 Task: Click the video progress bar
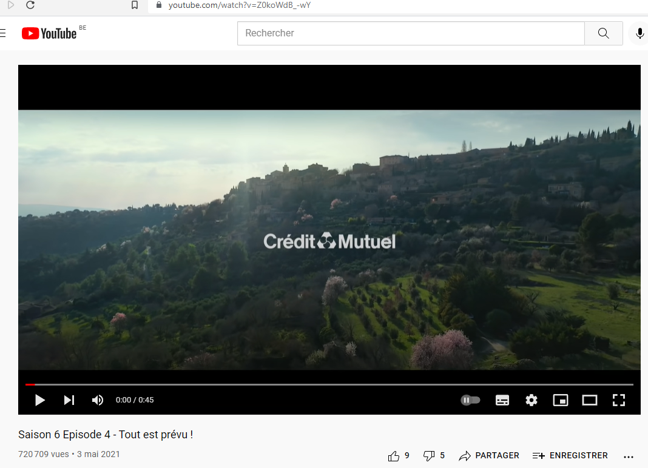tap(329, 384)
